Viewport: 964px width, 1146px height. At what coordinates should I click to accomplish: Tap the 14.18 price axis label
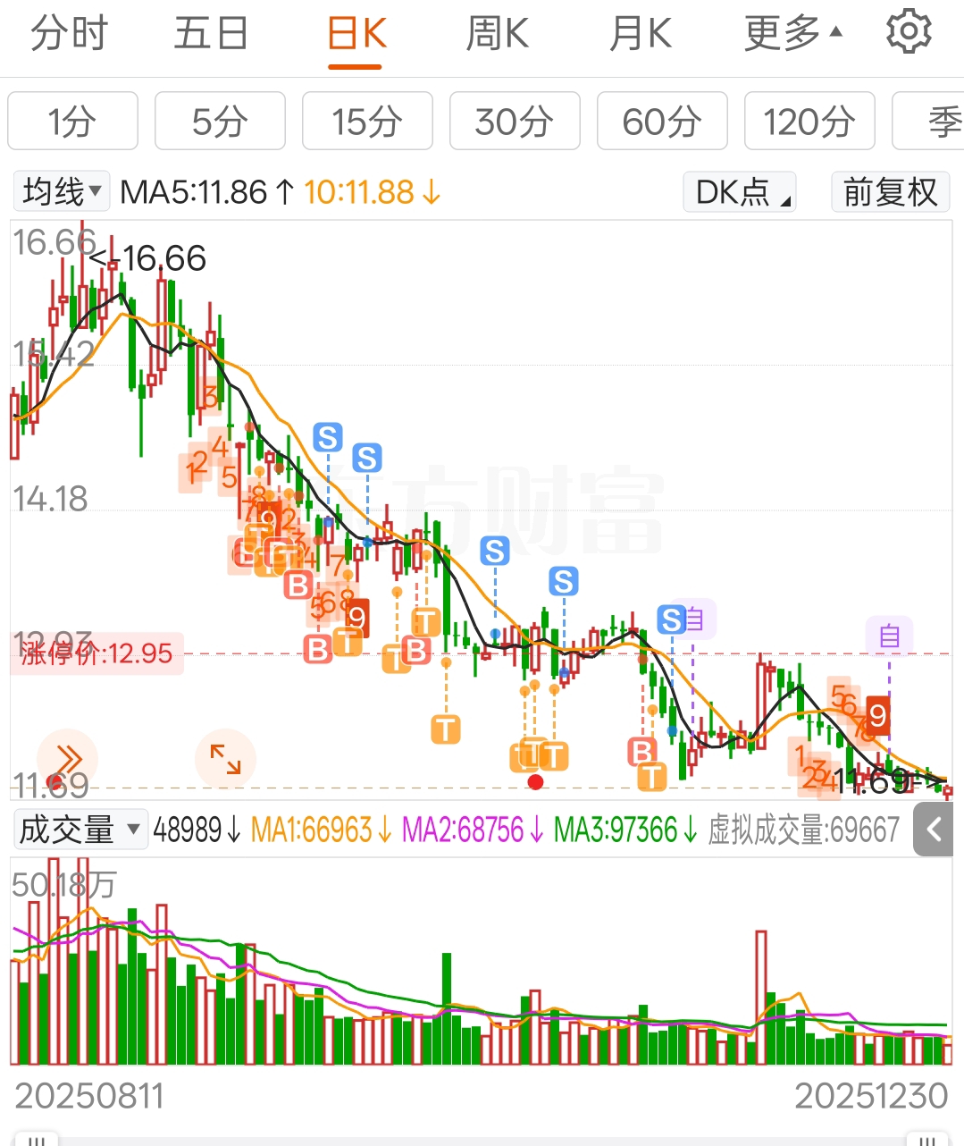pyautogui.click(x=50, y=499)
